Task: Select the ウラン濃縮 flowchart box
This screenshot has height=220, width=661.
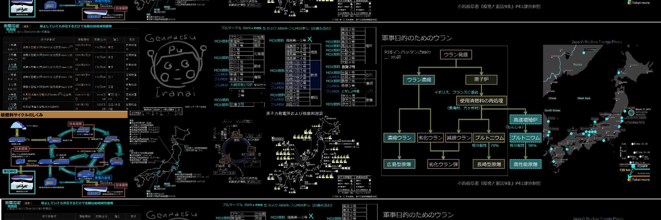Action: [x=419, y=79]
